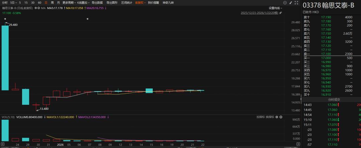Click the 2025/12/23-2026/1/22 date range link

pos(259,13)
